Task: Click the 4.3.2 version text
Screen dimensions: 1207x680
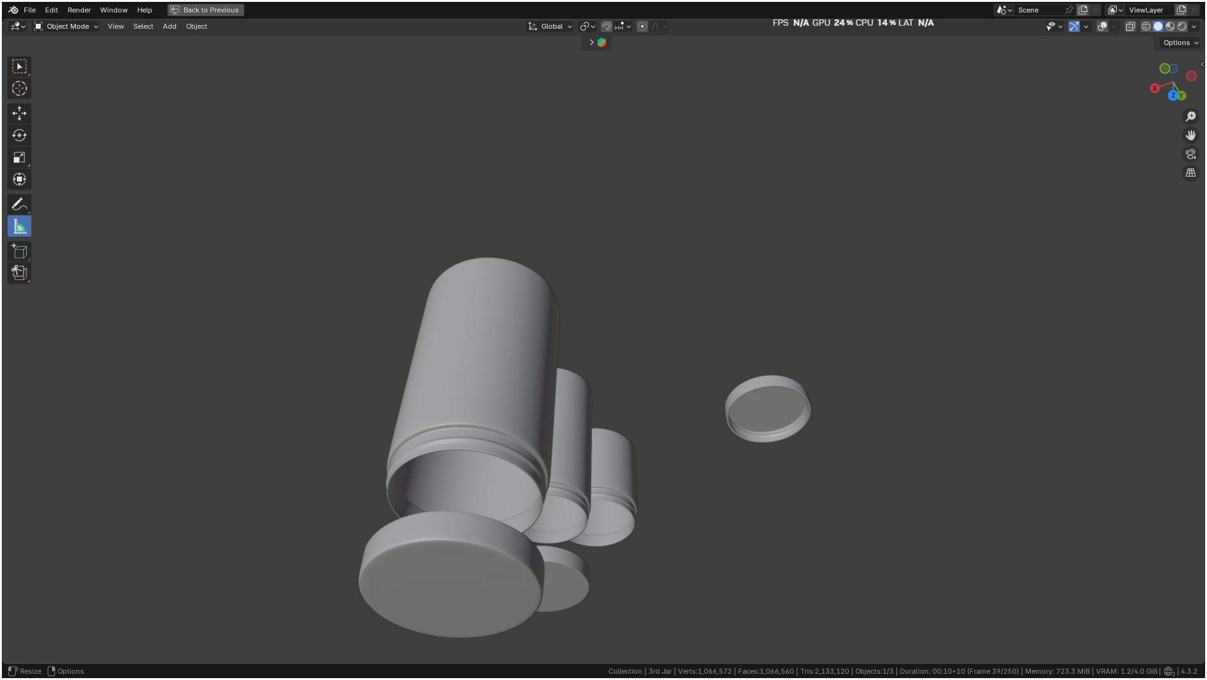Action: 1189,671
